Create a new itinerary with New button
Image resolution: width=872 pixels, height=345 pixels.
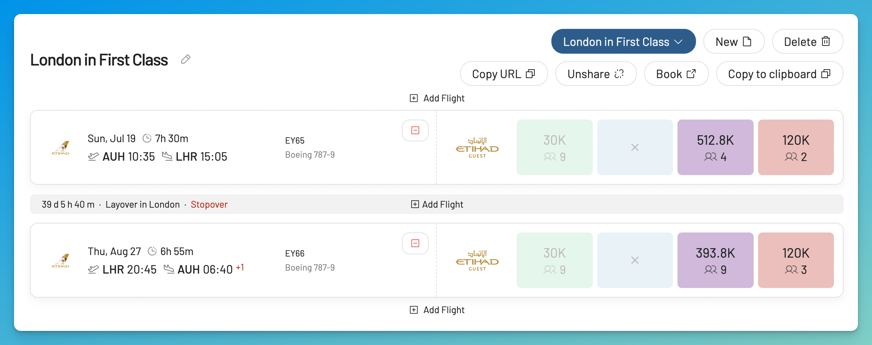(734, 41)
